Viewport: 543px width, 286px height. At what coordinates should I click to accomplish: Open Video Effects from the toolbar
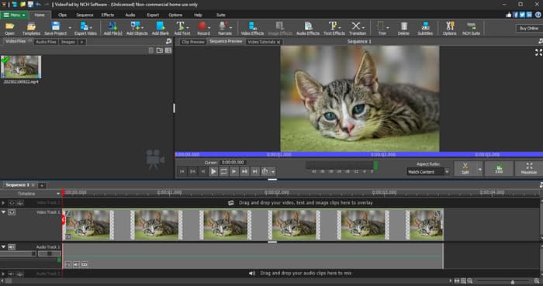[x=252, y=28]
